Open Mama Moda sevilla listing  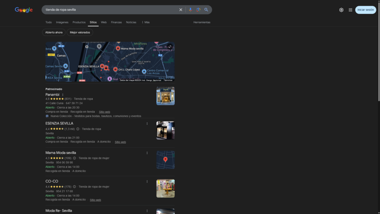coord(60,153)
